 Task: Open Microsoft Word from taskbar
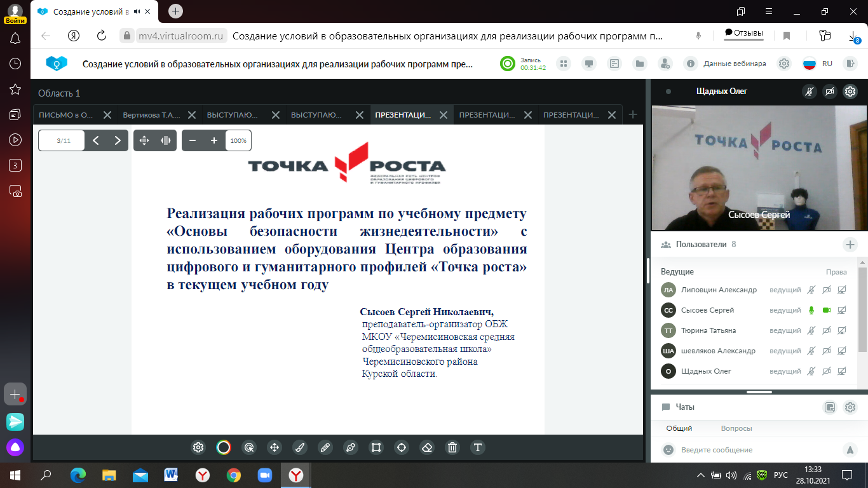(172, 475)
